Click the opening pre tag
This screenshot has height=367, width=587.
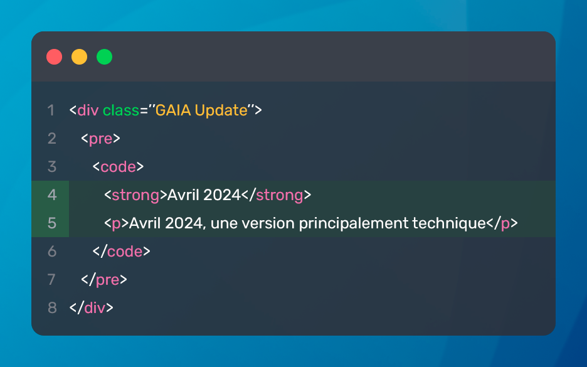click(101, 139)
